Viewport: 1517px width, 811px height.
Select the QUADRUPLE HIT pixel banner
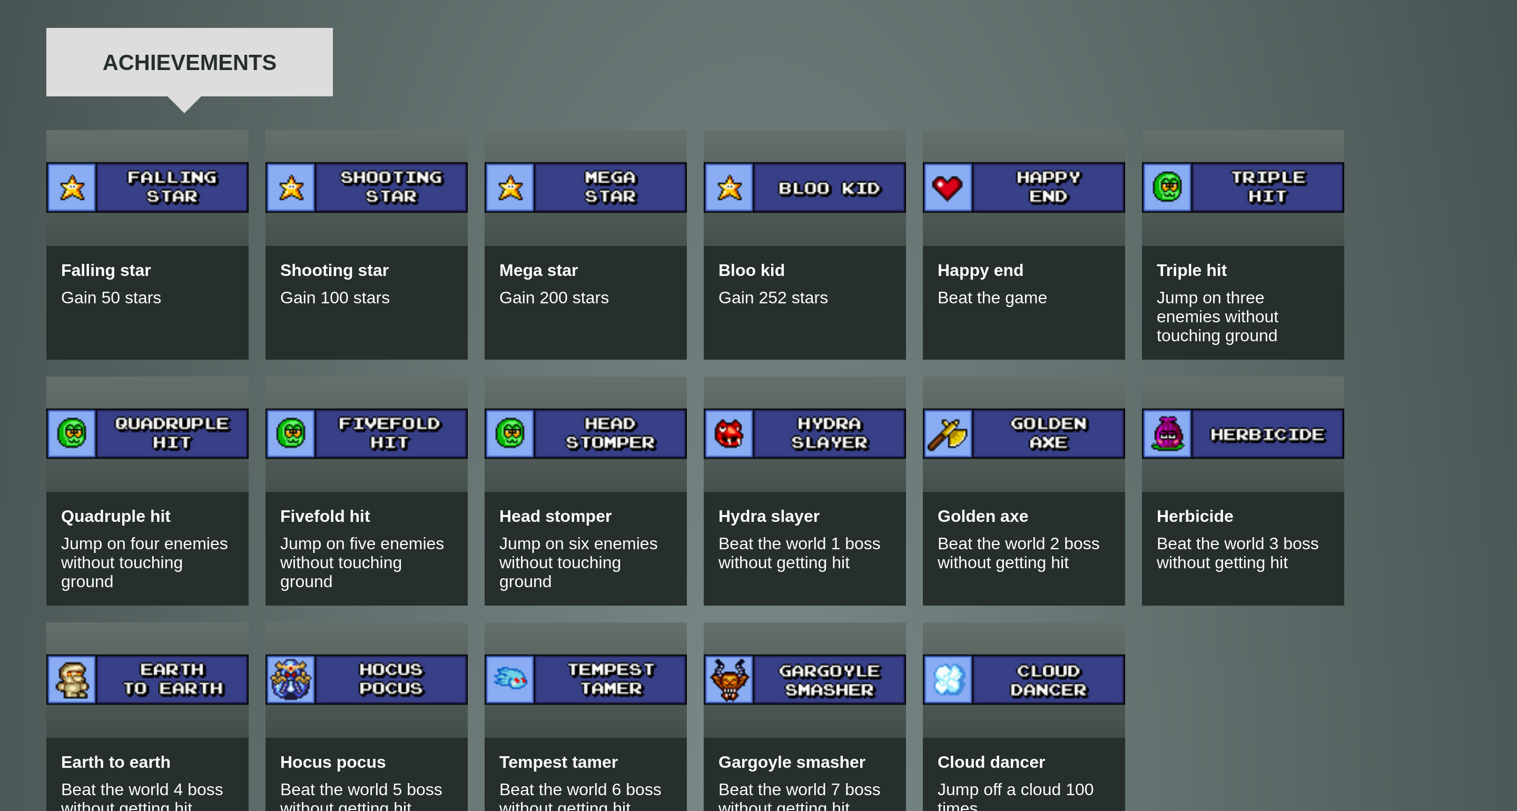[147, 433]
